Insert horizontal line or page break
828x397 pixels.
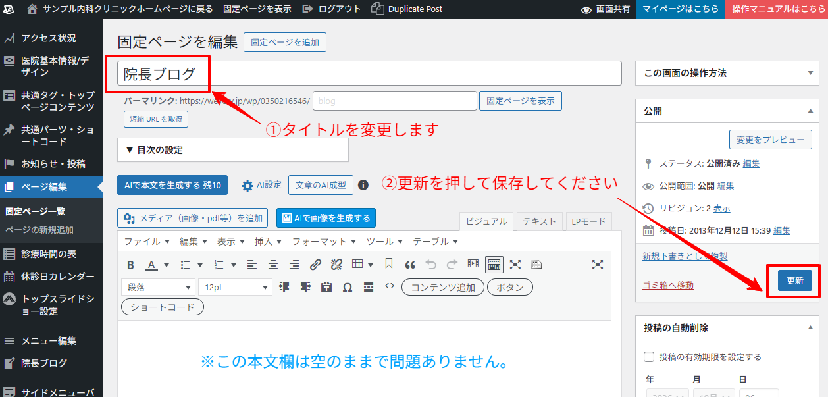pyautogui.click(x=369, y=287)
